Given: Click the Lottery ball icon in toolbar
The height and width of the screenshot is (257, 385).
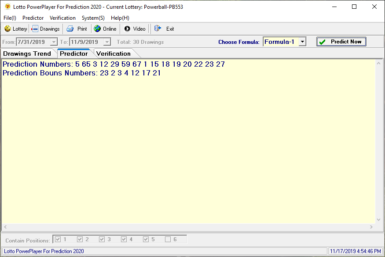Looking at the screenshot, I should [7, 29].
